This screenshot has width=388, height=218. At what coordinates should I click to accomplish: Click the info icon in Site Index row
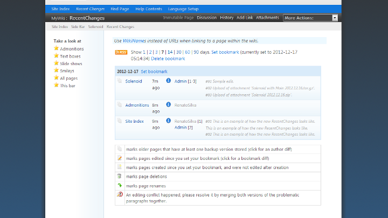[168, 121]
